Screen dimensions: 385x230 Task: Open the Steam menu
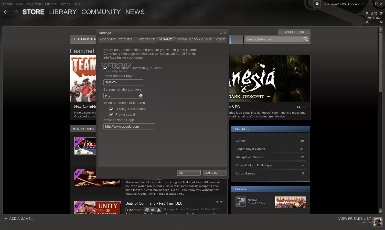pyautogui.click(x=8, y=4)
